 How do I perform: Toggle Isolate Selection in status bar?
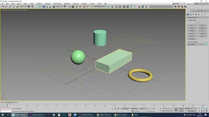tap(112, 109)
